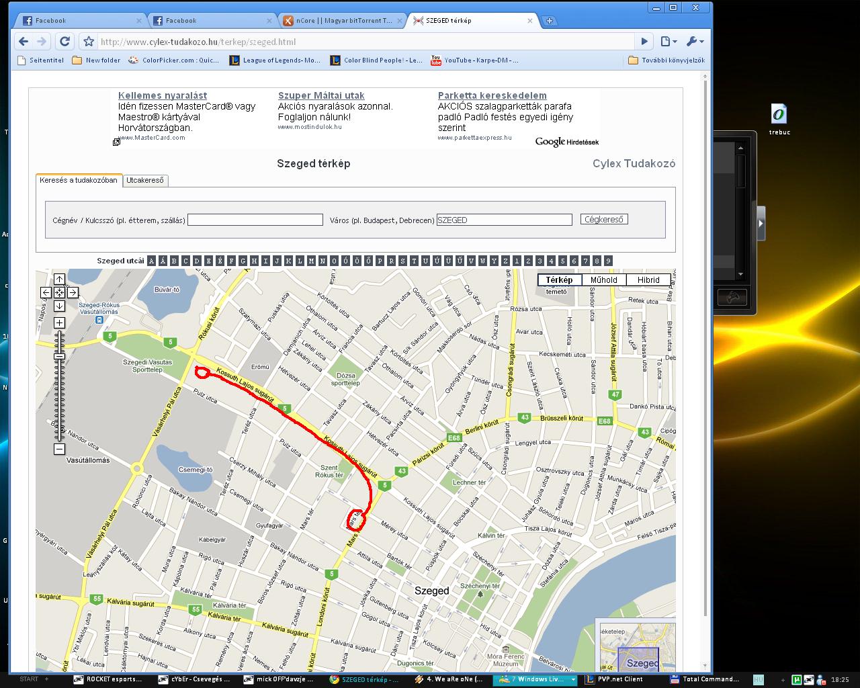The width and height of the screenshot is (860, 688).
Task: Click the browser back arrow button
Action: tap(24, 42)
